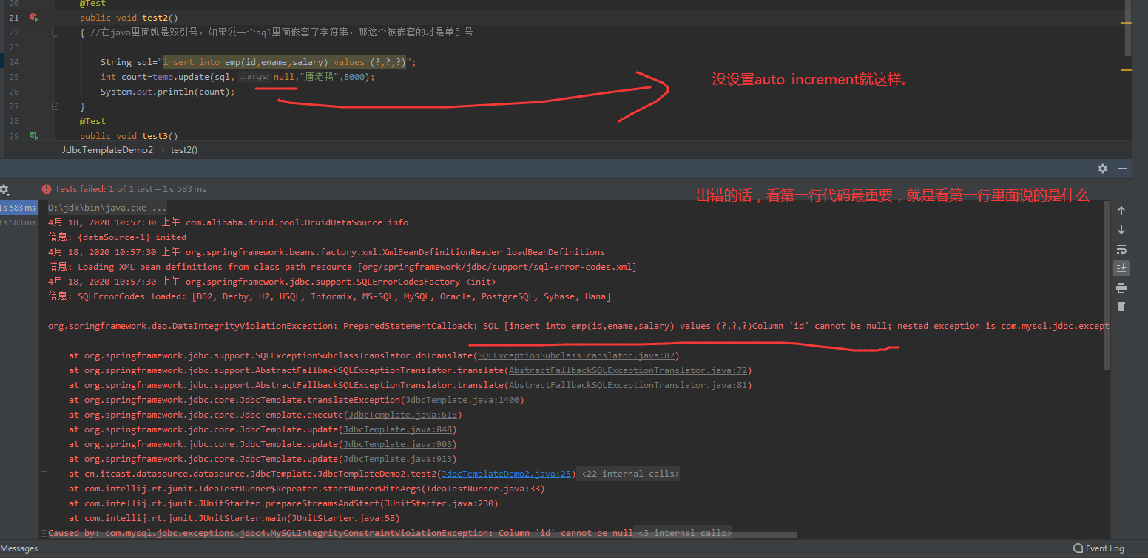Open the JdbcTemplate.java:903 link

click(x=397, y=444)
